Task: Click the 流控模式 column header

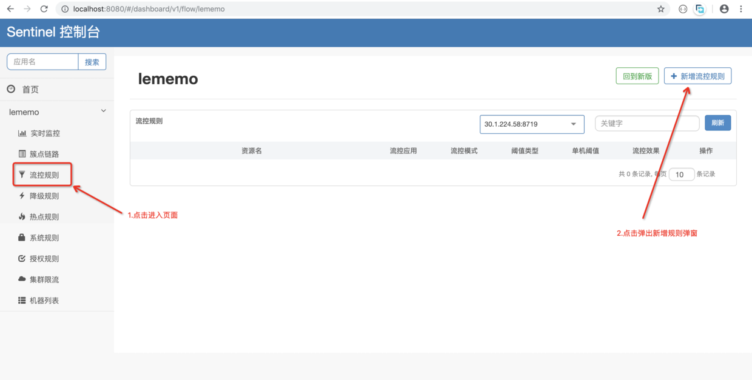Action: click(464, 151)
